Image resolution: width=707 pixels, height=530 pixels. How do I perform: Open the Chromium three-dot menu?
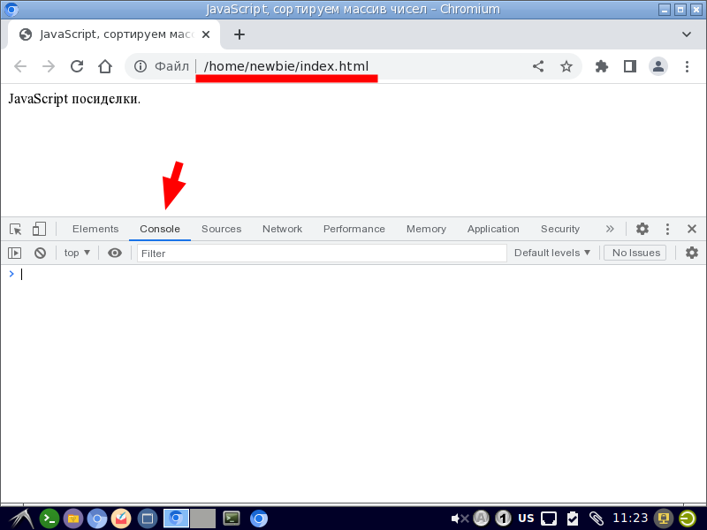[687, 67]
